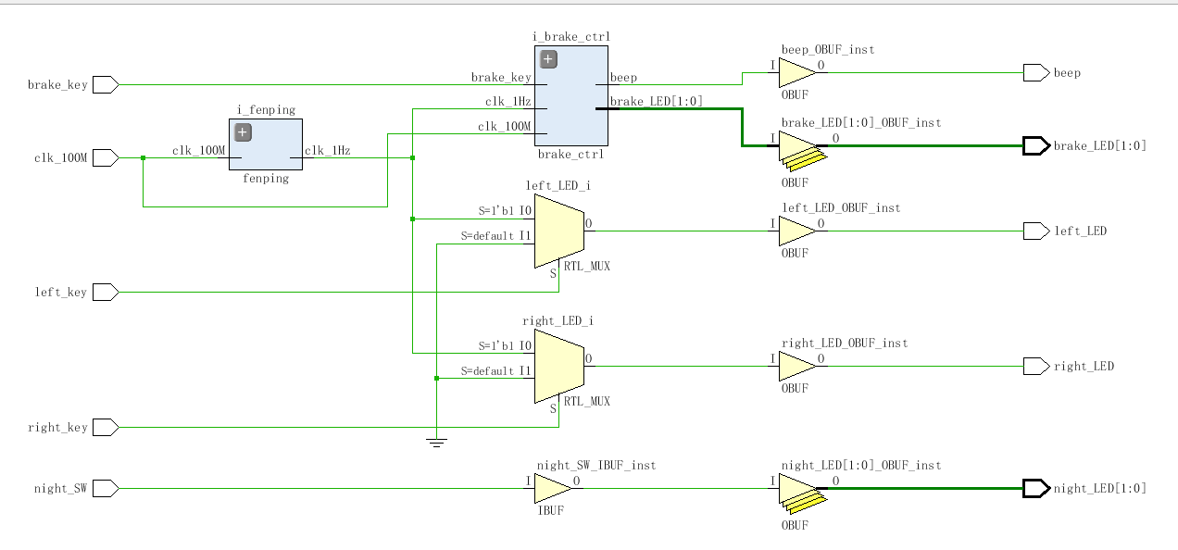Select the beep output port symbol
1178x550 pixels.
coord(1035,72)
